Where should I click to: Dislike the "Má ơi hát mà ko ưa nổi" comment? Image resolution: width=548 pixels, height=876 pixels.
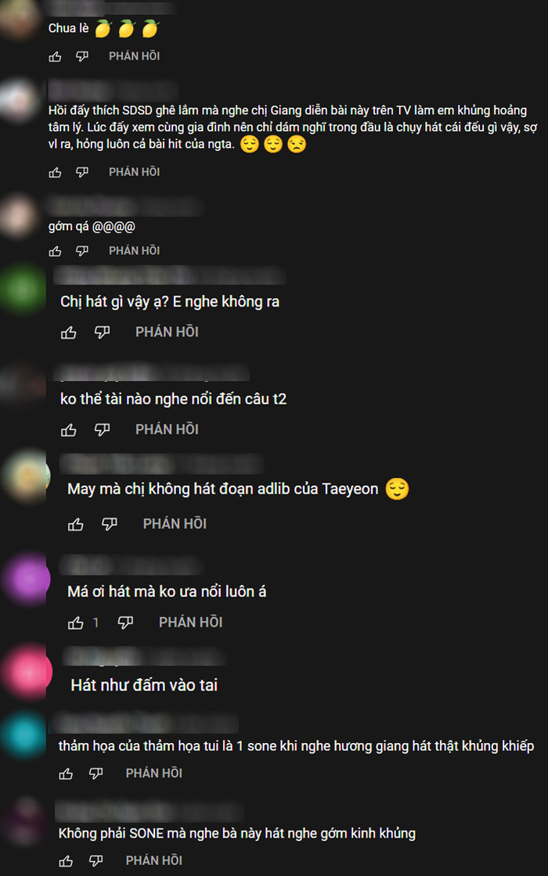(x=125, y=623)
